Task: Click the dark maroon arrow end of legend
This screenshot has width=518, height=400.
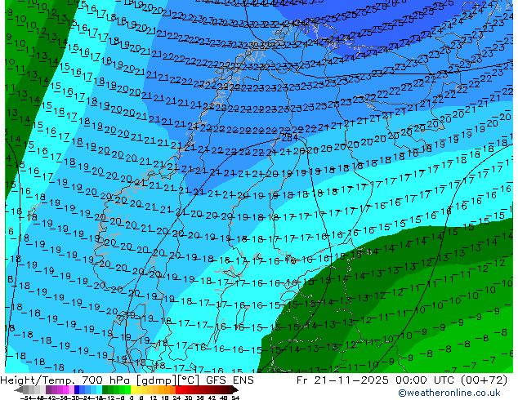Action: (x=234, y=389)
